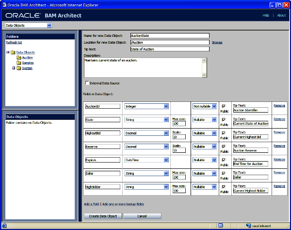Open Integer type dropdown for AuctionID
291x230 pixels.
point(166,106)
